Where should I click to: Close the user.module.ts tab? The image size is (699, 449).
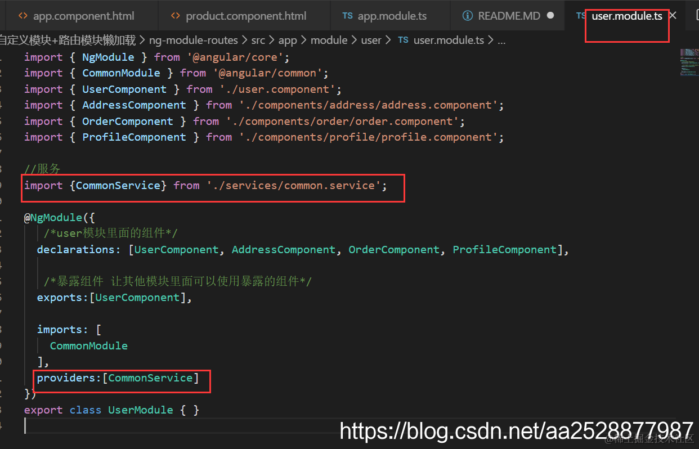pos(673,16)
